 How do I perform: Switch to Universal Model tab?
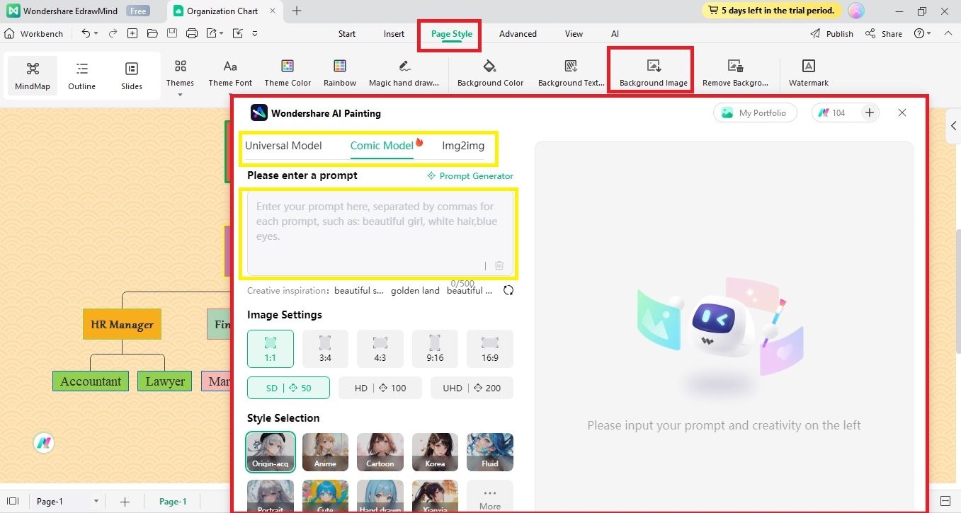(283, 146)
